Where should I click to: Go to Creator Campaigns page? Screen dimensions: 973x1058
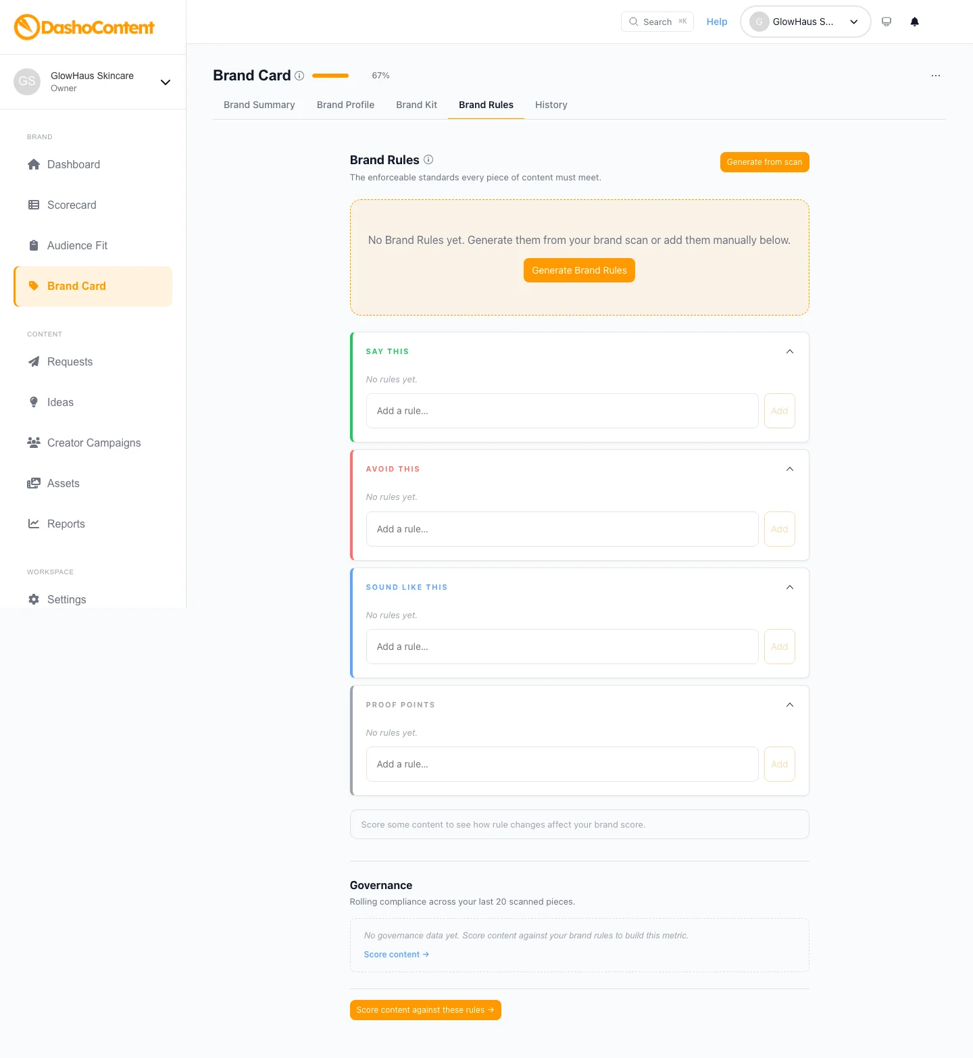click(93, 443)
